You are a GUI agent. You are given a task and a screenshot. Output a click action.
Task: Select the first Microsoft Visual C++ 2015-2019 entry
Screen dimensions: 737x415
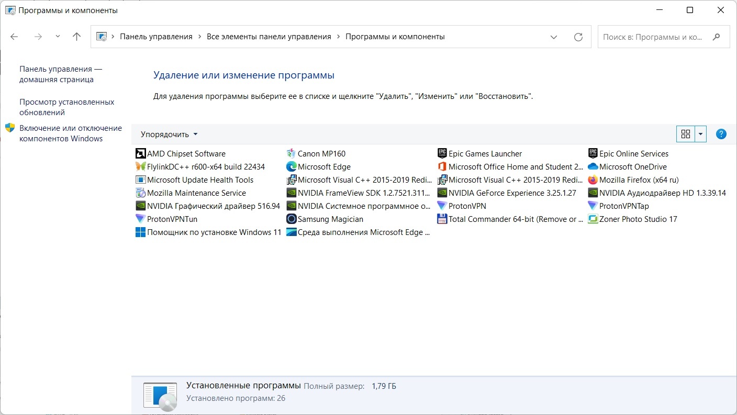[359, 180]
